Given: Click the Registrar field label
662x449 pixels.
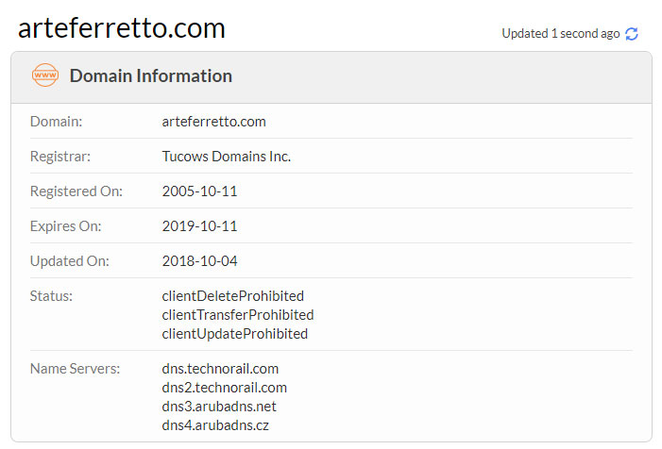Looking at the screenshot, I should pyautogui.click(x=60, y=157).
